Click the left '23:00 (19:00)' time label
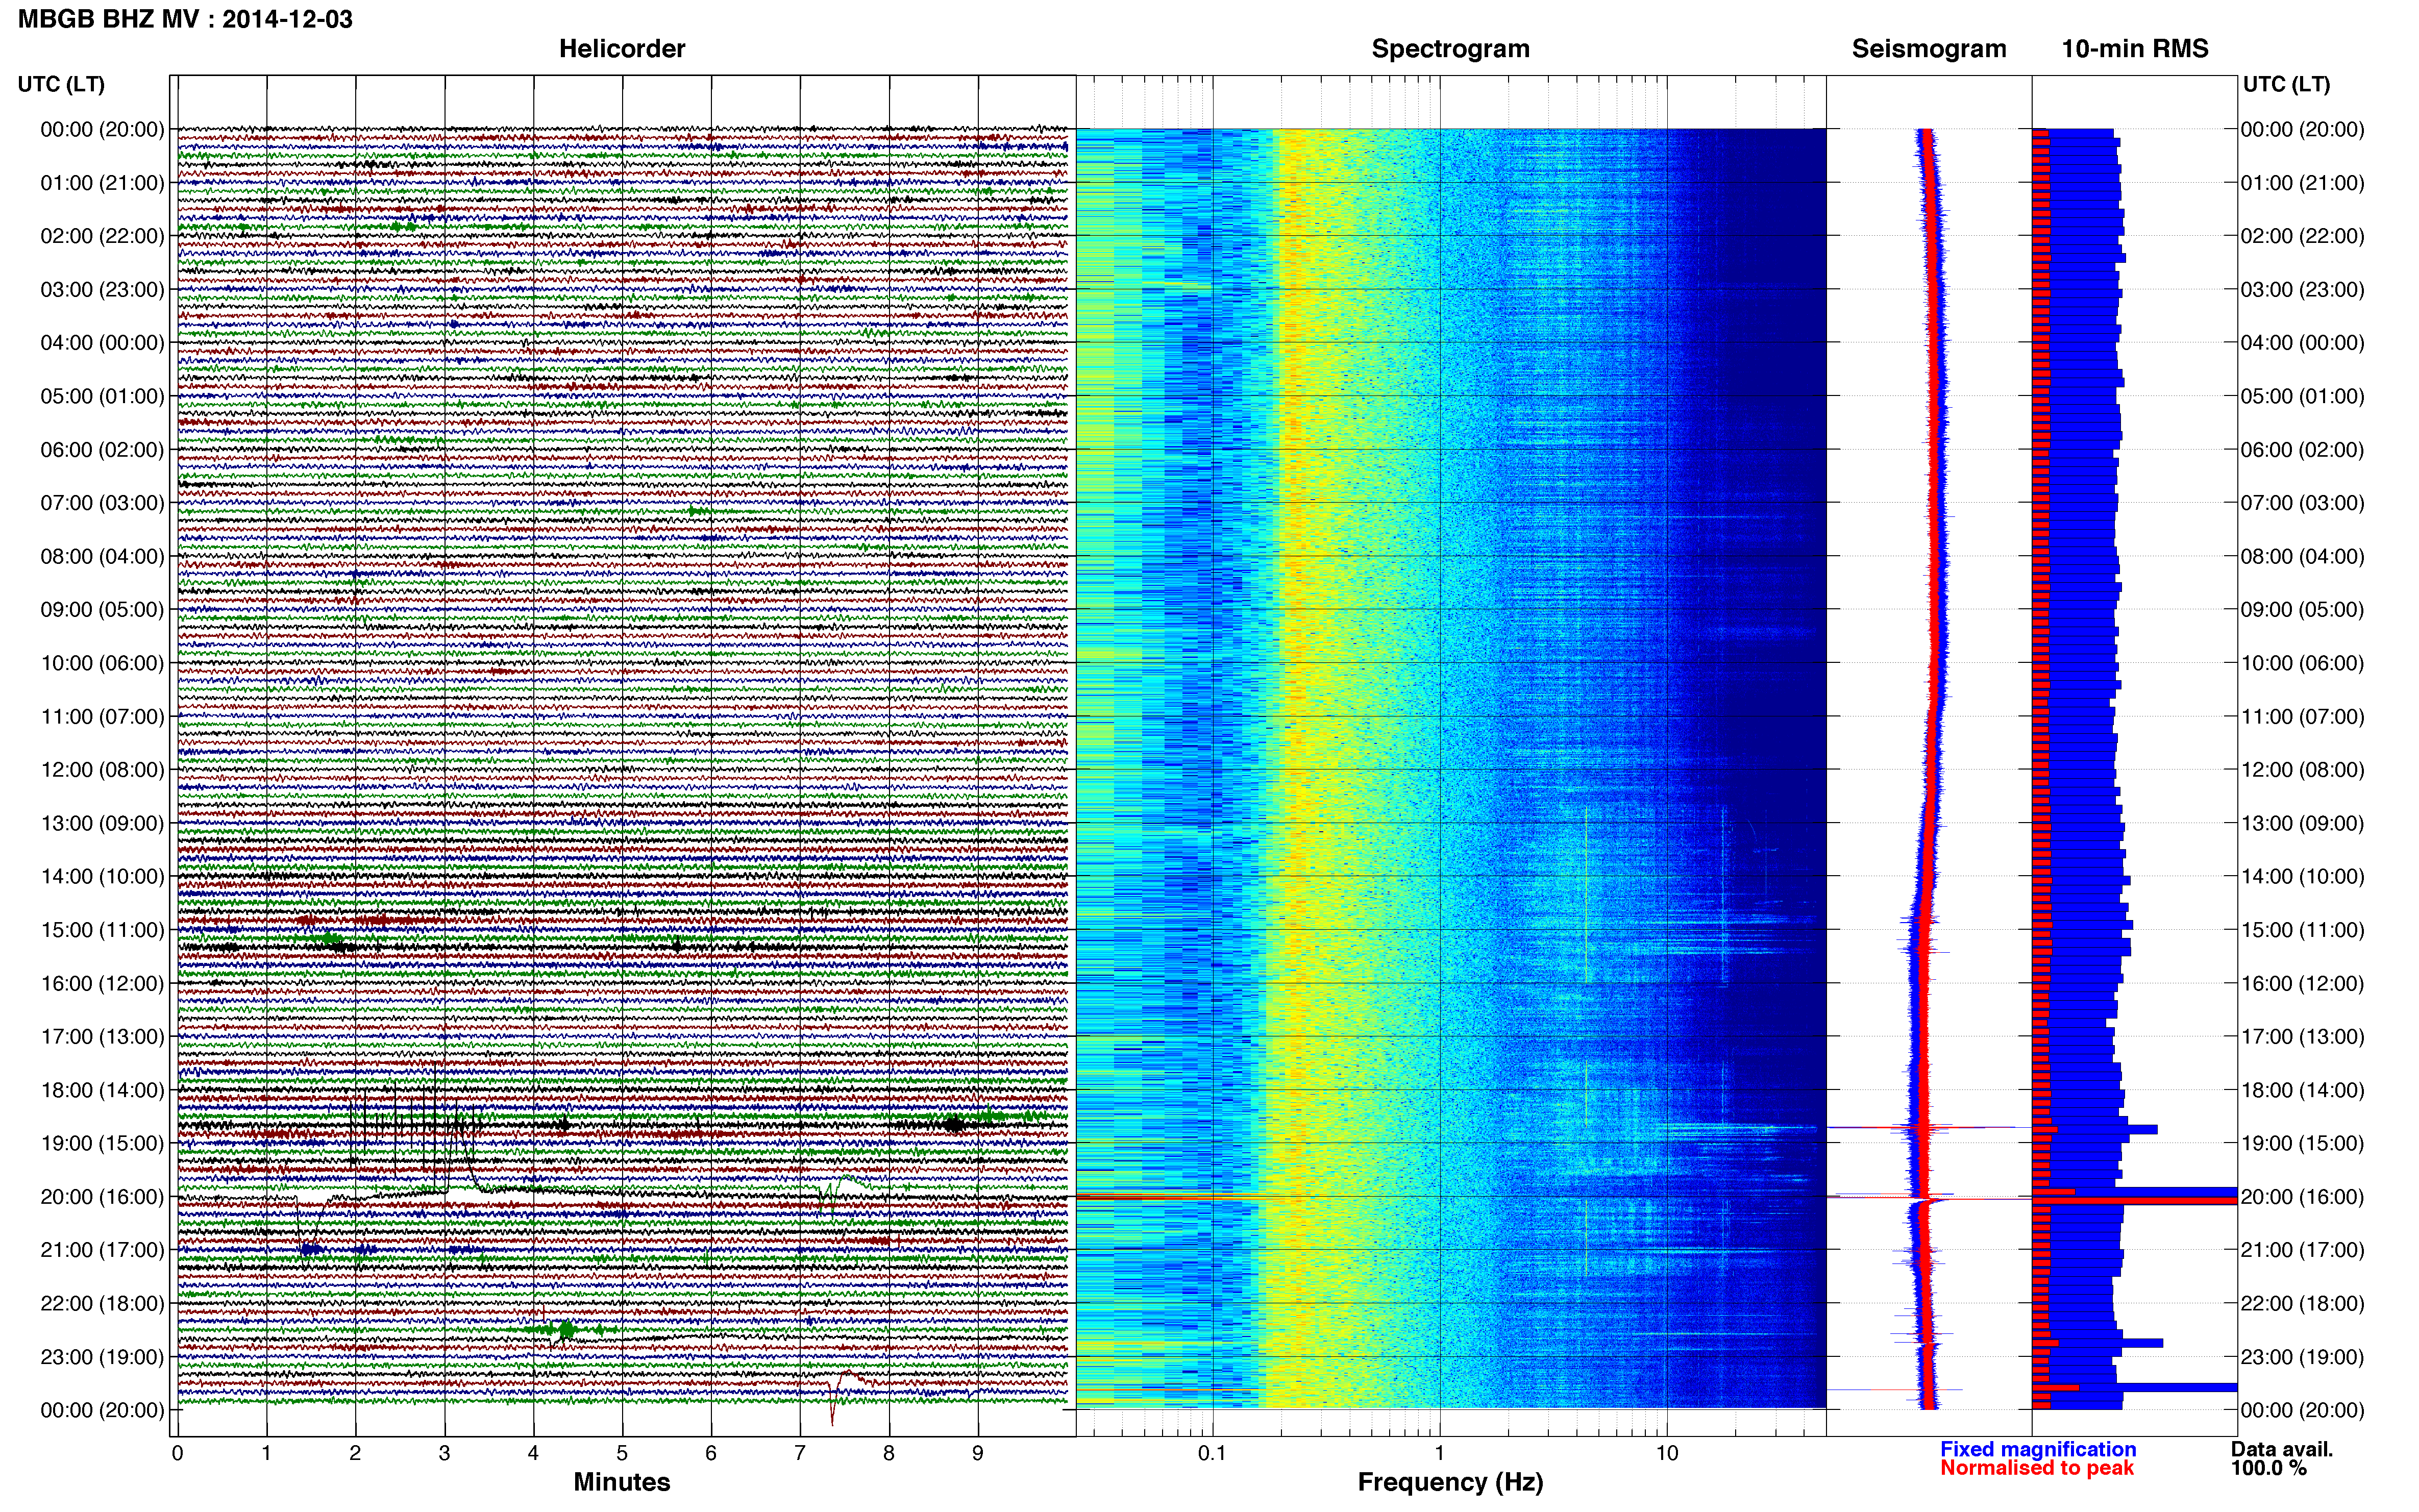2419x1512 pixels. click(102, 1357)
